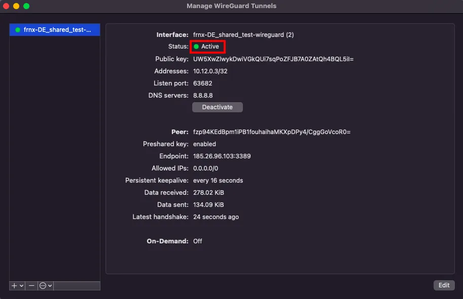
Task: Close the window with the red button
Action: [6, 6]
